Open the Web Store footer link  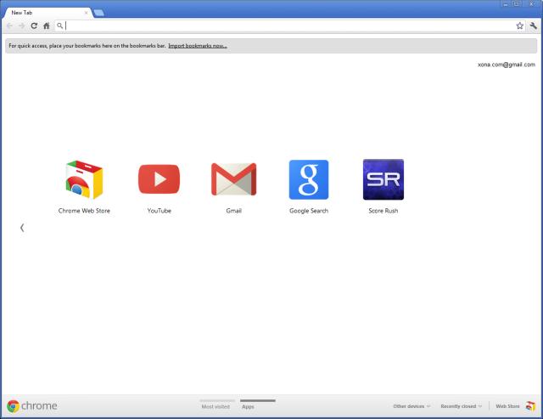pyautogui.click(x=507, y=406)
